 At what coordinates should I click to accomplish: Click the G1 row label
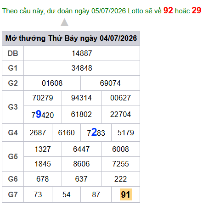(x=13, y=68)
